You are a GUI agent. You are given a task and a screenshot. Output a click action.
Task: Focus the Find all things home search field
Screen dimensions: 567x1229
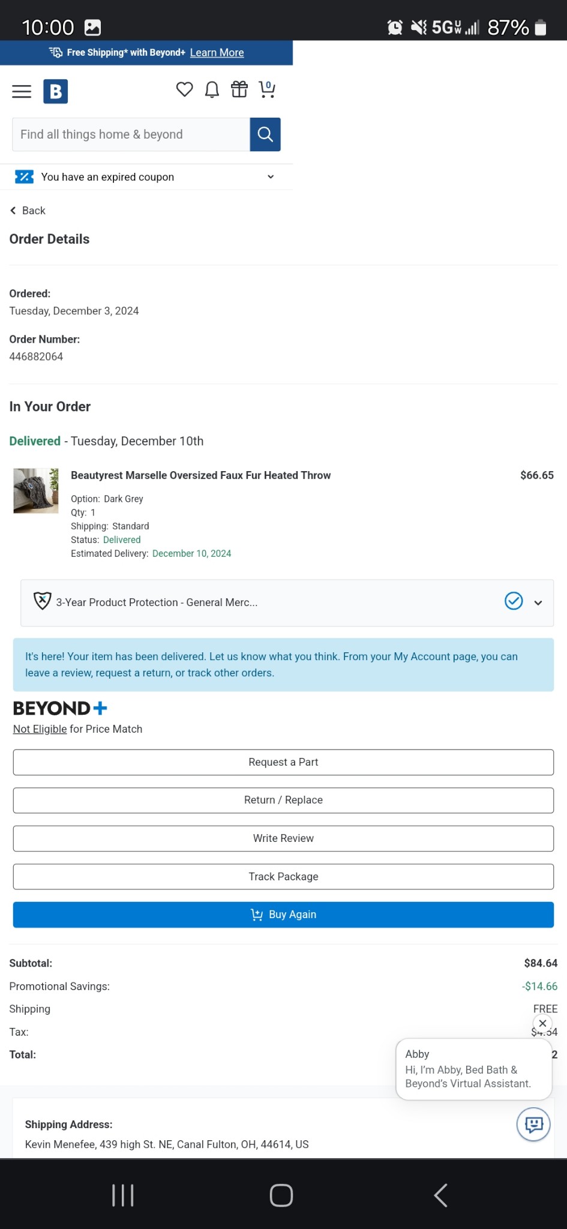131,134
